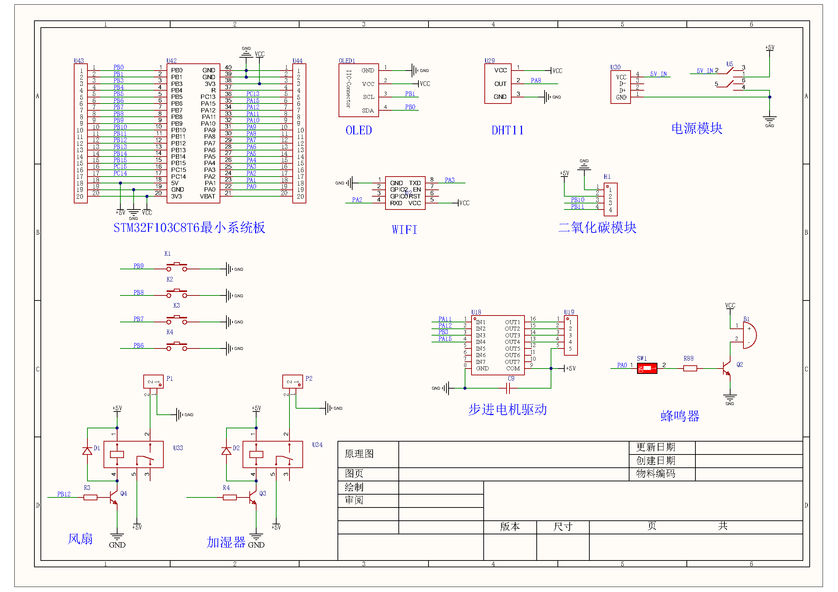Select the U43 20-pin header symbol
This screenshot has height=592, width=838.
coord(81,134)
